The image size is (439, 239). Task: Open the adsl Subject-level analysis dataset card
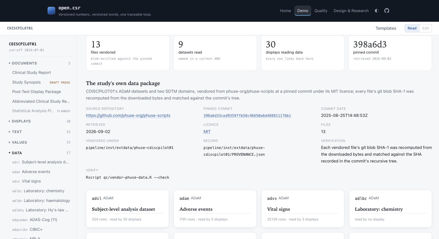[128, 209]
